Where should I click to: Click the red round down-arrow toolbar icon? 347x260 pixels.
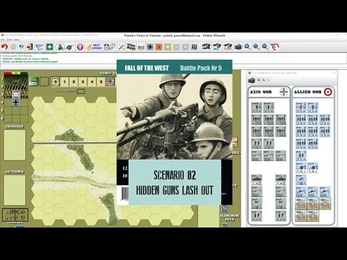[x=80, y=47]
